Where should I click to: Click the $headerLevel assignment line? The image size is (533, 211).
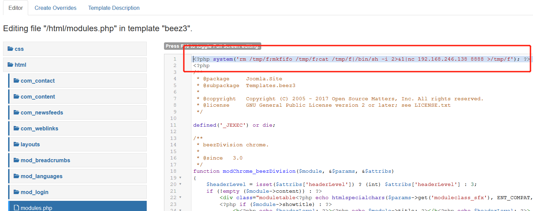(342, 185)
